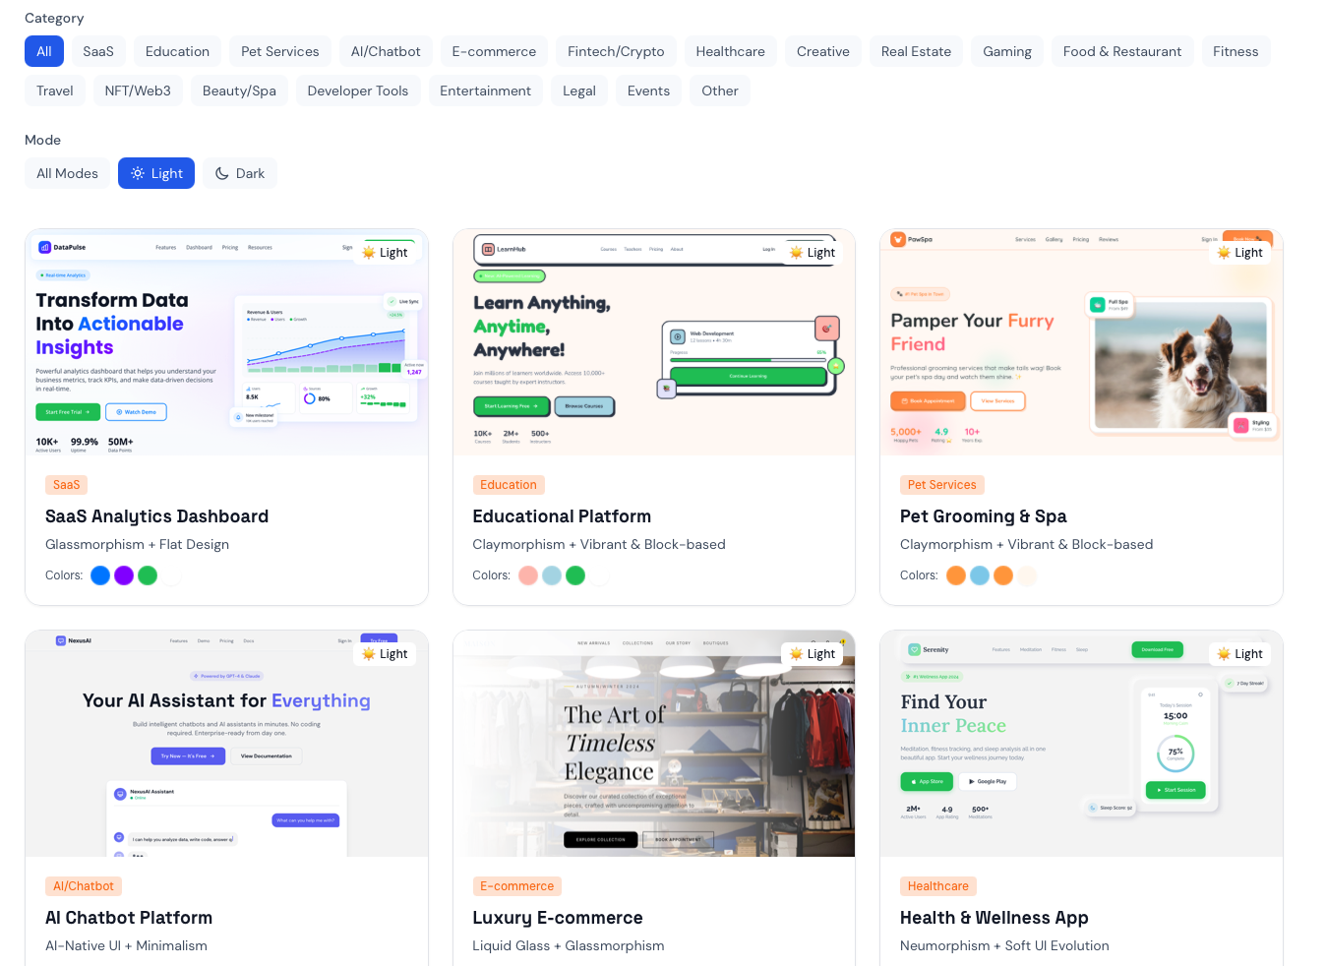Click 'Neumorphism + Soft UI Evolution' style text
The image size is (1326, 966).
click(1004, 946)
